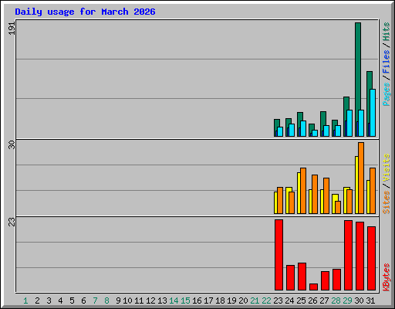Click the "30" axis maximum label
395x309 pixels.
coord(12,144)
